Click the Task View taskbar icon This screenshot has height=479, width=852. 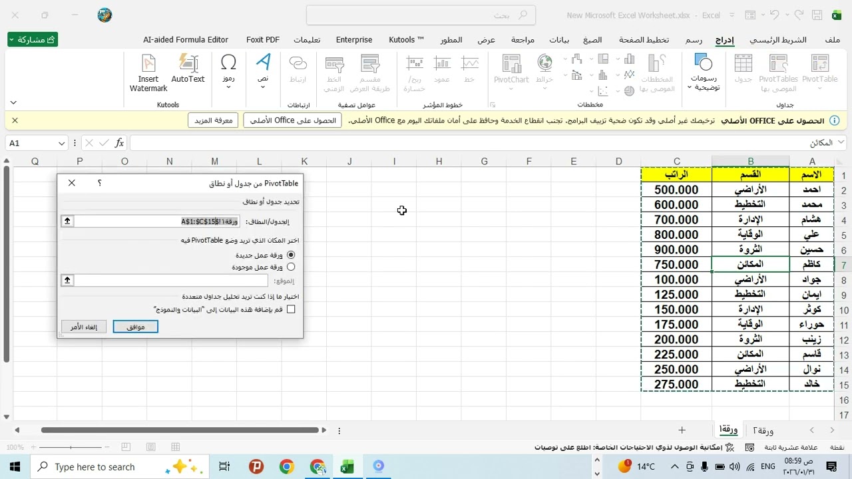[x=224, y=466]
